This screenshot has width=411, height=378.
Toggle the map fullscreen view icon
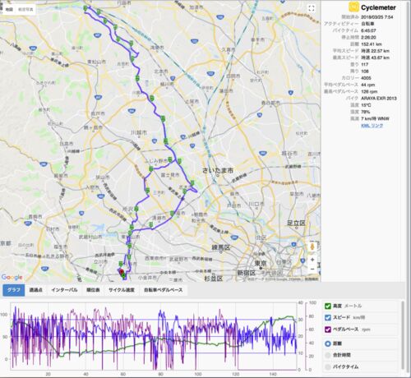point(312,8)
